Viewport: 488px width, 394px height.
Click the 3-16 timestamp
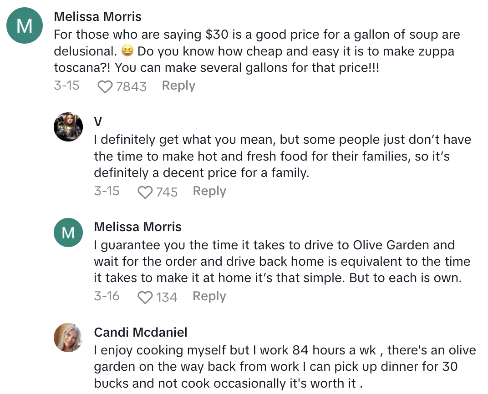tap(107, 296)
